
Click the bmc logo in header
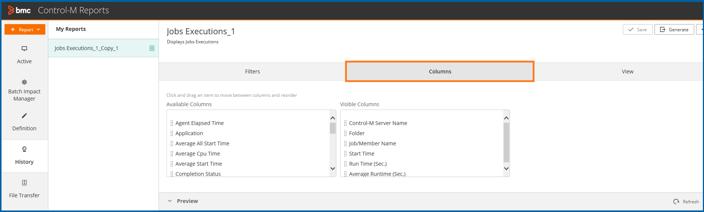point(20,10)
